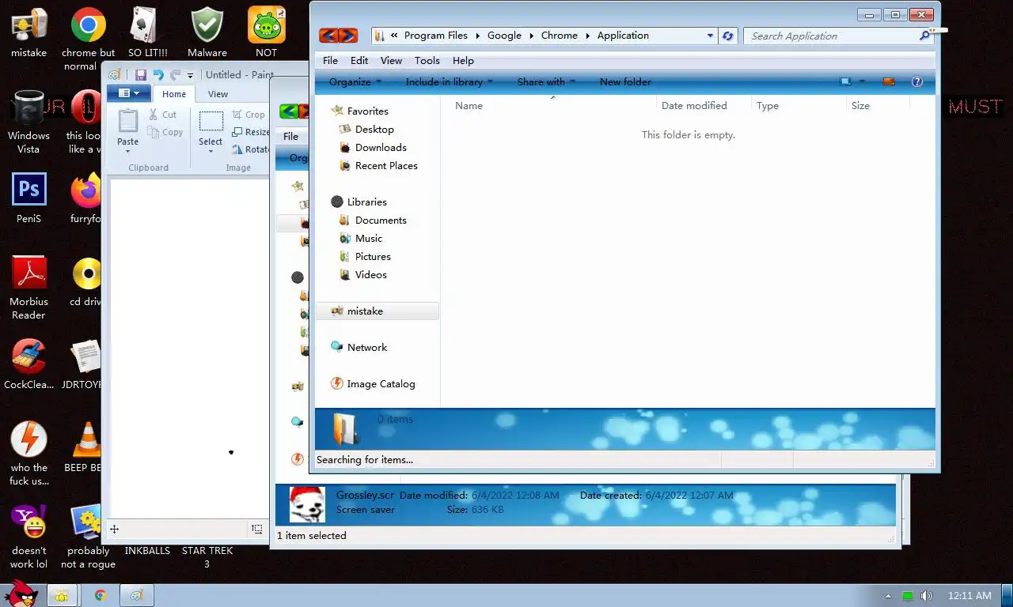Open the Organize dropdown in front window
1013x607 pixels.
355,81
